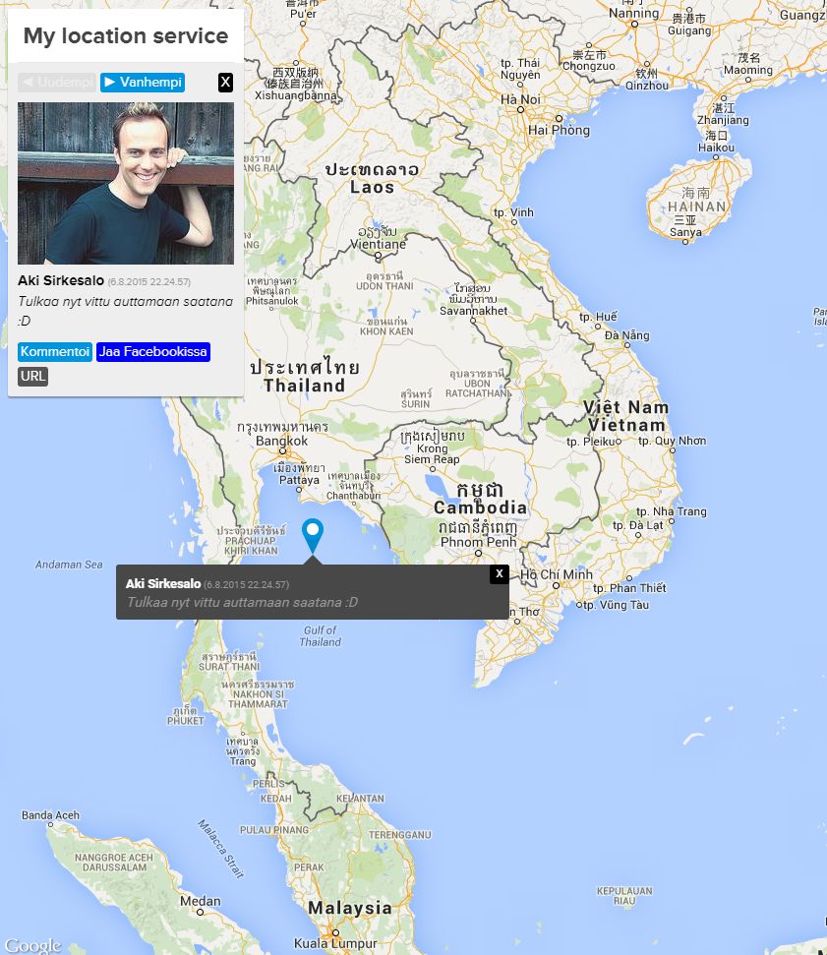
Task: Click the Hainan island label
Action: (696, 208)
